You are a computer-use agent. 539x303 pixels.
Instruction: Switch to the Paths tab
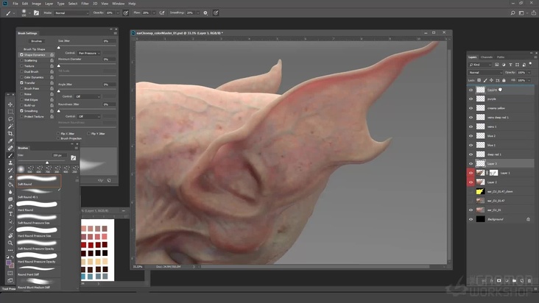(x=501, y=57)
